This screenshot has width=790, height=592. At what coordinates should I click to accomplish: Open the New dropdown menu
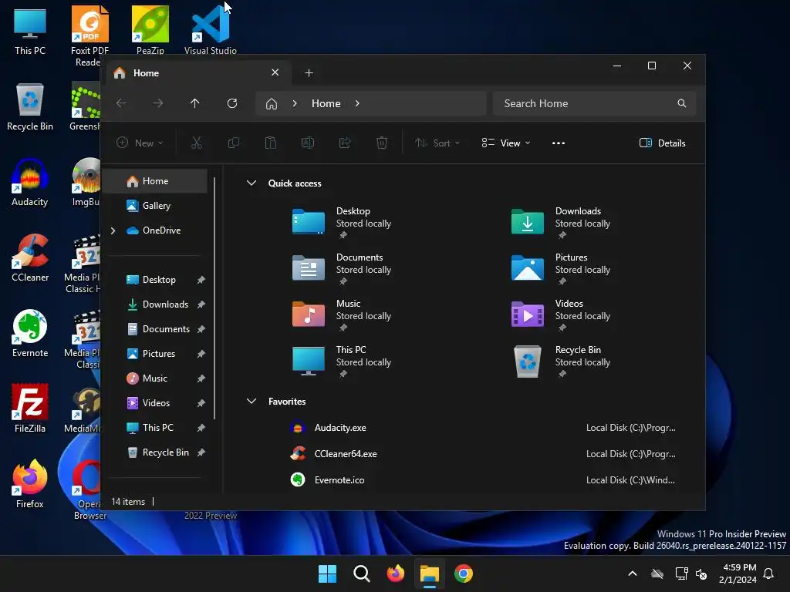click(x=140, y=143)
